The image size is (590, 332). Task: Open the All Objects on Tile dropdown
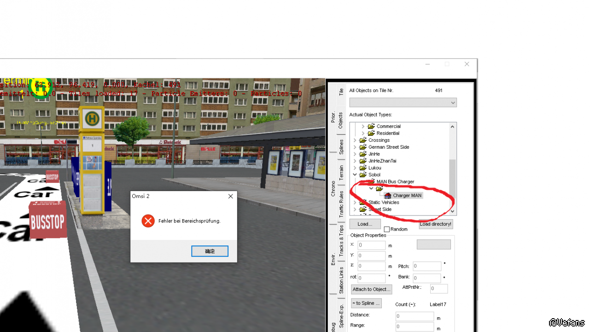pyautogui.click(x=403, y=103)
